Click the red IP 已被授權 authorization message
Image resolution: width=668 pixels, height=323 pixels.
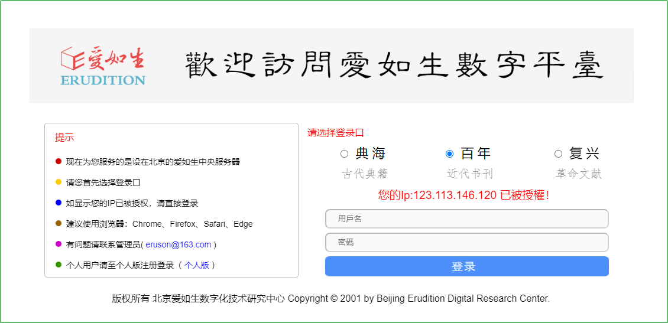pyautogui.click(x=464, y=195)
